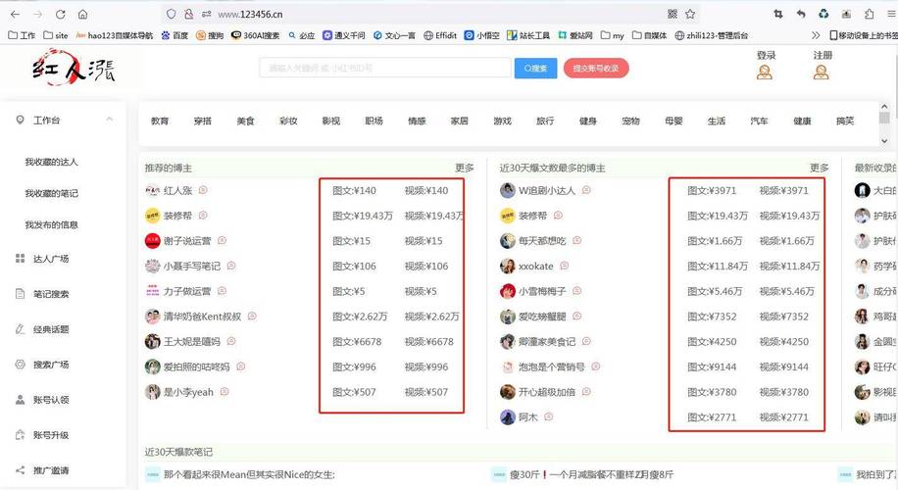The width and height of the screenshot is (898, 490).
Task: Open 推广邀请 in the sidebar
Action: tap(50, 470)
